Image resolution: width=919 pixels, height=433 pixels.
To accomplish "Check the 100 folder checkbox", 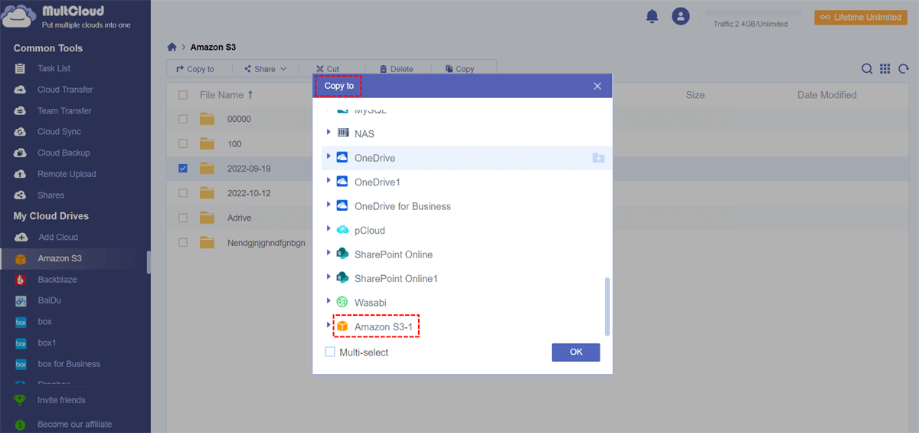I will coord(182,143).
